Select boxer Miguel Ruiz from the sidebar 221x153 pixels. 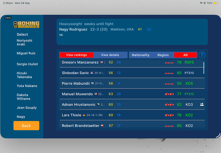tap(26, 53)
